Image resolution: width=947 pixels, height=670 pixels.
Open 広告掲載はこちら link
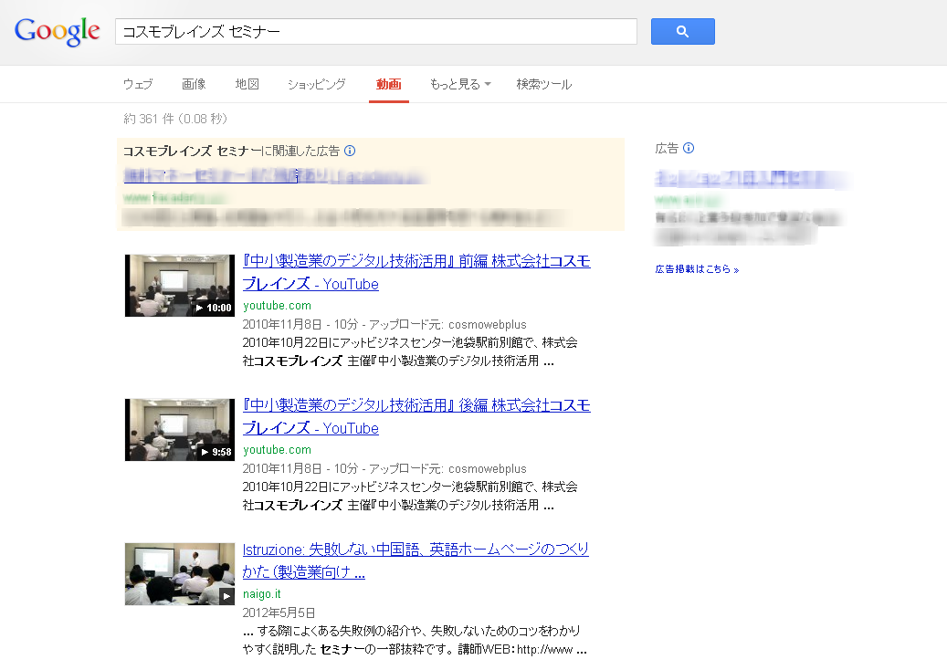pyautogui.click(x=697, y=269)
